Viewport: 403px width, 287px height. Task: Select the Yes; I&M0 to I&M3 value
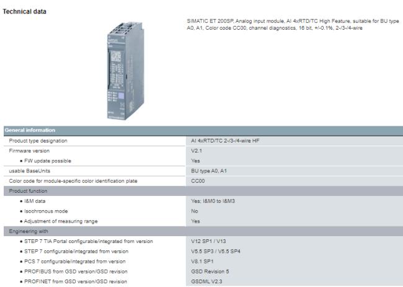point(216,201)
